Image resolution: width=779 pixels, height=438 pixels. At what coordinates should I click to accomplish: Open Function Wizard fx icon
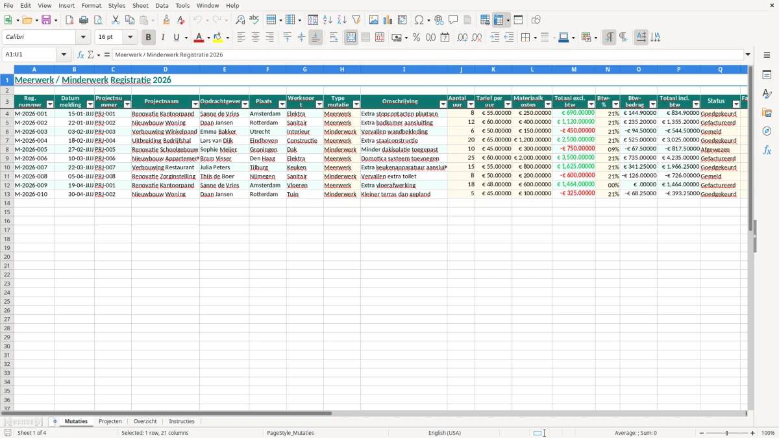click(x=81, y=55)
